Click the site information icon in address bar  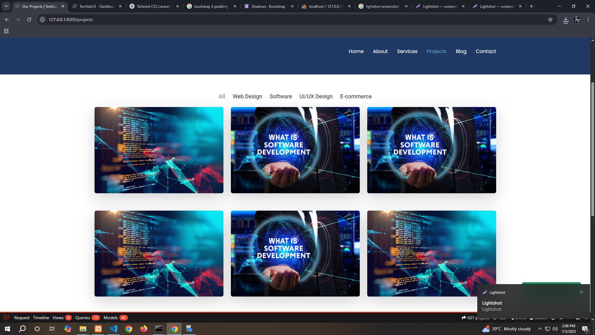[x=43, y=20]
